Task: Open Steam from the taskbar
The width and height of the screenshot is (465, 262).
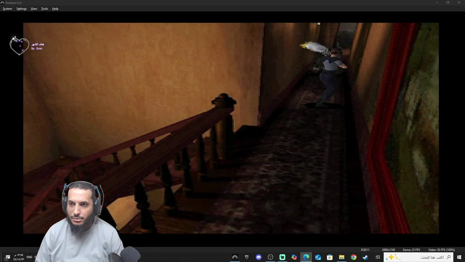Action: pyautogui.click(x=365, y=257)
